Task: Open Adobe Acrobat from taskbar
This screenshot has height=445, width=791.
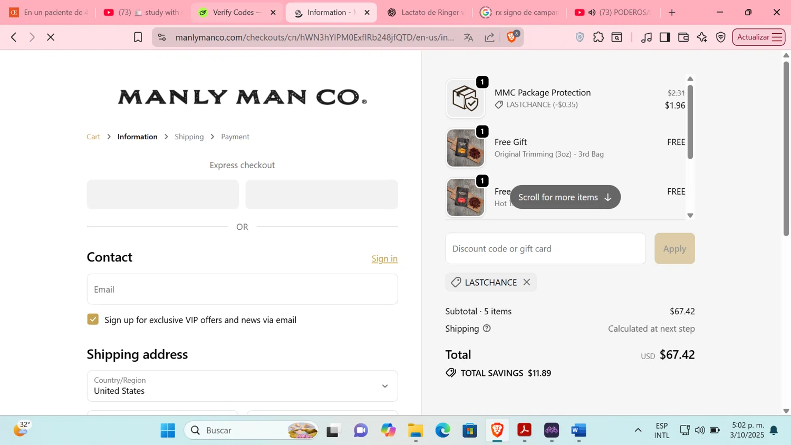Action: (x=524, y=430)
